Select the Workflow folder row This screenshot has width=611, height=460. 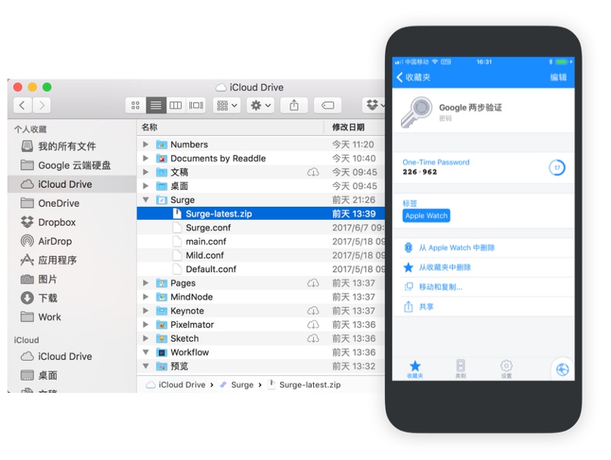[x=261, y=352]
